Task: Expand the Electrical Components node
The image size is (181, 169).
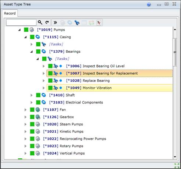Action: tap(32, 102)
